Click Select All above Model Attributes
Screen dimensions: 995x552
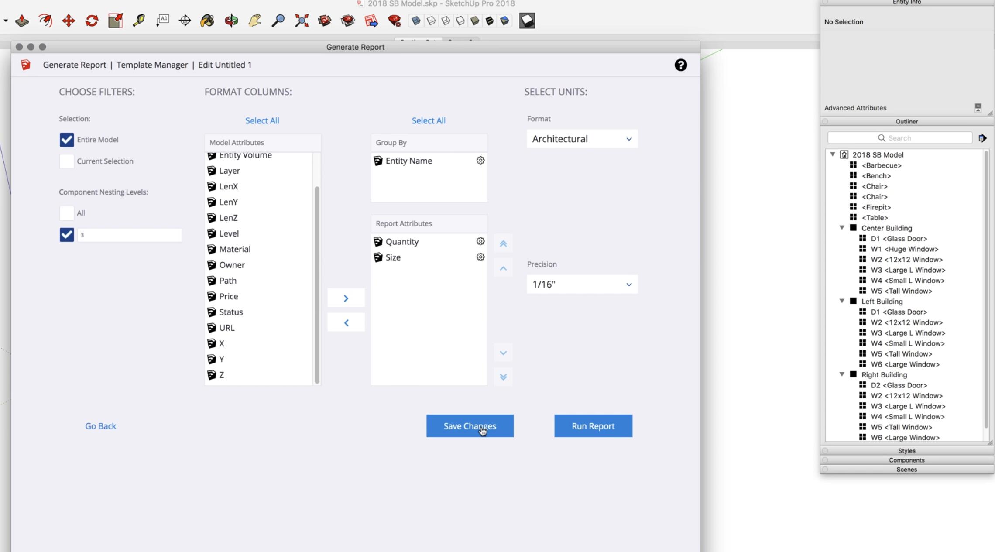pyautogui.click(x=262, y=120)
